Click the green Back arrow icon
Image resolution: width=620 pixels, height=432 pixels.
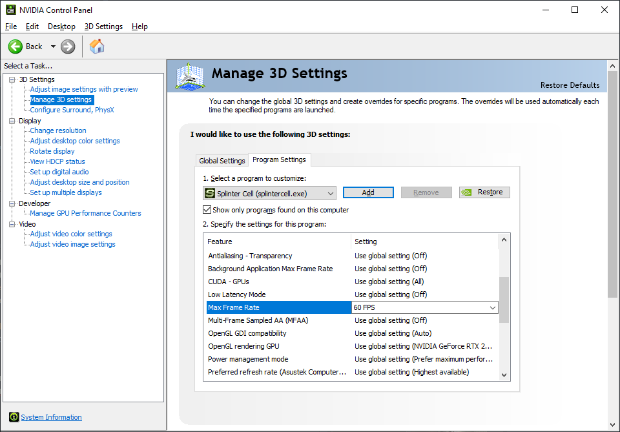click(15, 46)
